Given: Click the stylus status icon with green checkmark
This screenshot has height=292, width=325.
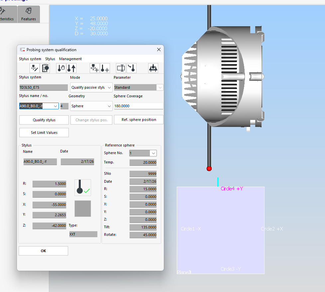Looking at the screenshot, I should [83, 188].
